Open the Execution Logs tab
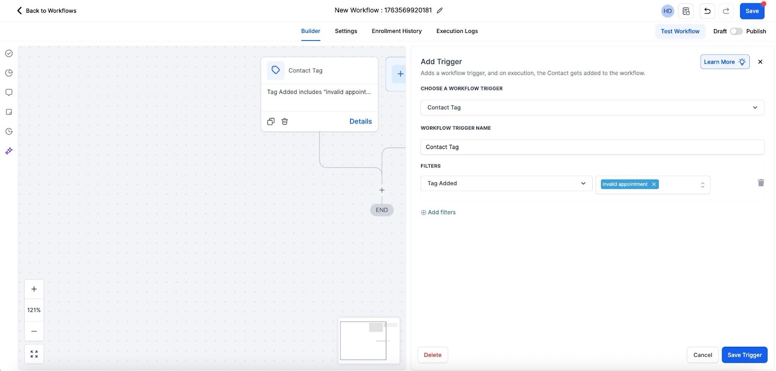The image size is (776, 371). 457,31
